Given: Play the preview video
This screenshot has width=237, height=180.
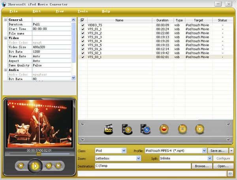Looking at the screenshot, I should coord(35,166).
